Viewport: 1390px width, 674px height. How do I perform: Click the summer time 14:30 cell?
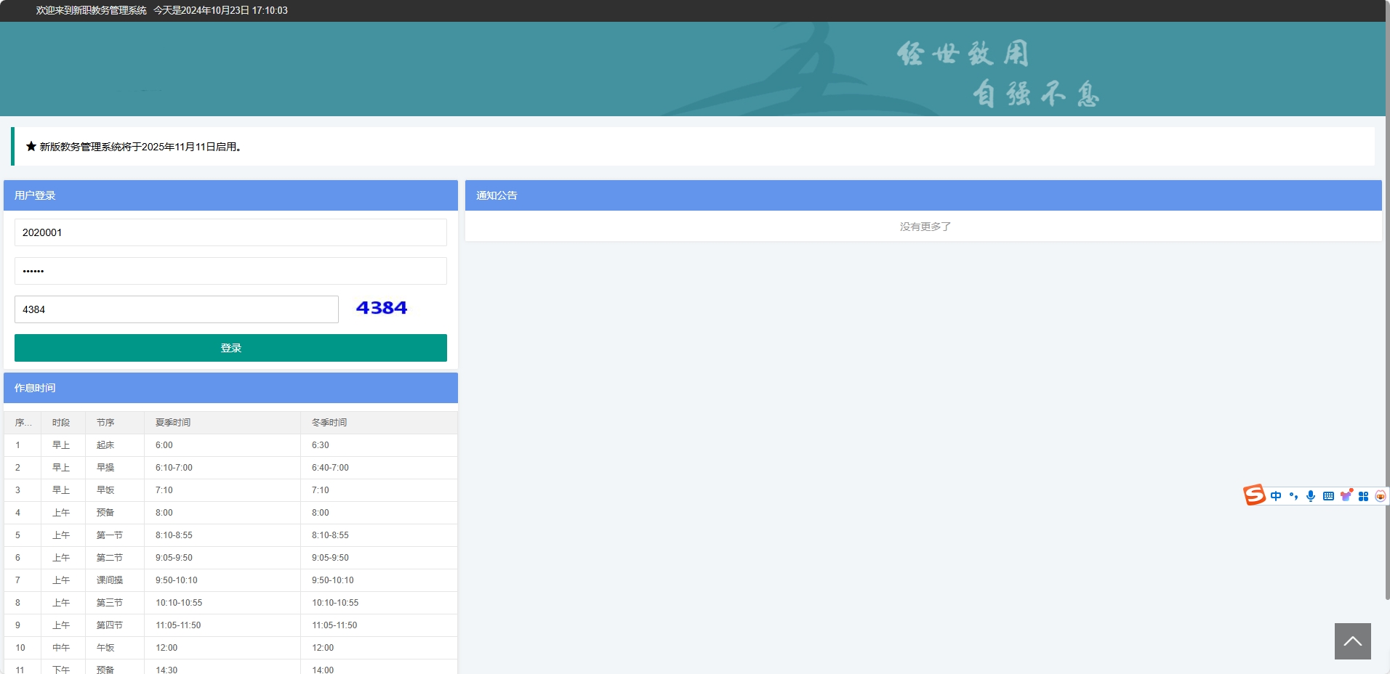point(222,667)
